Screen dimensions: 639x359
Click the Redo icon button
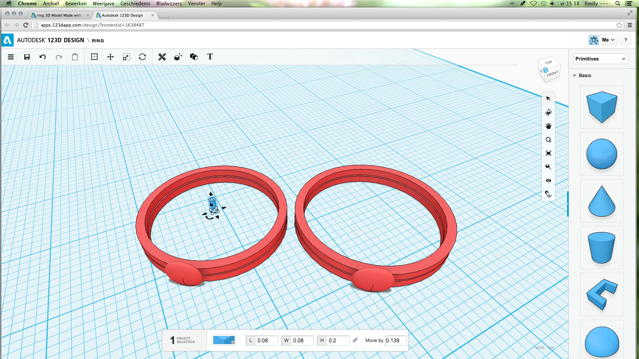pos(59,57)
